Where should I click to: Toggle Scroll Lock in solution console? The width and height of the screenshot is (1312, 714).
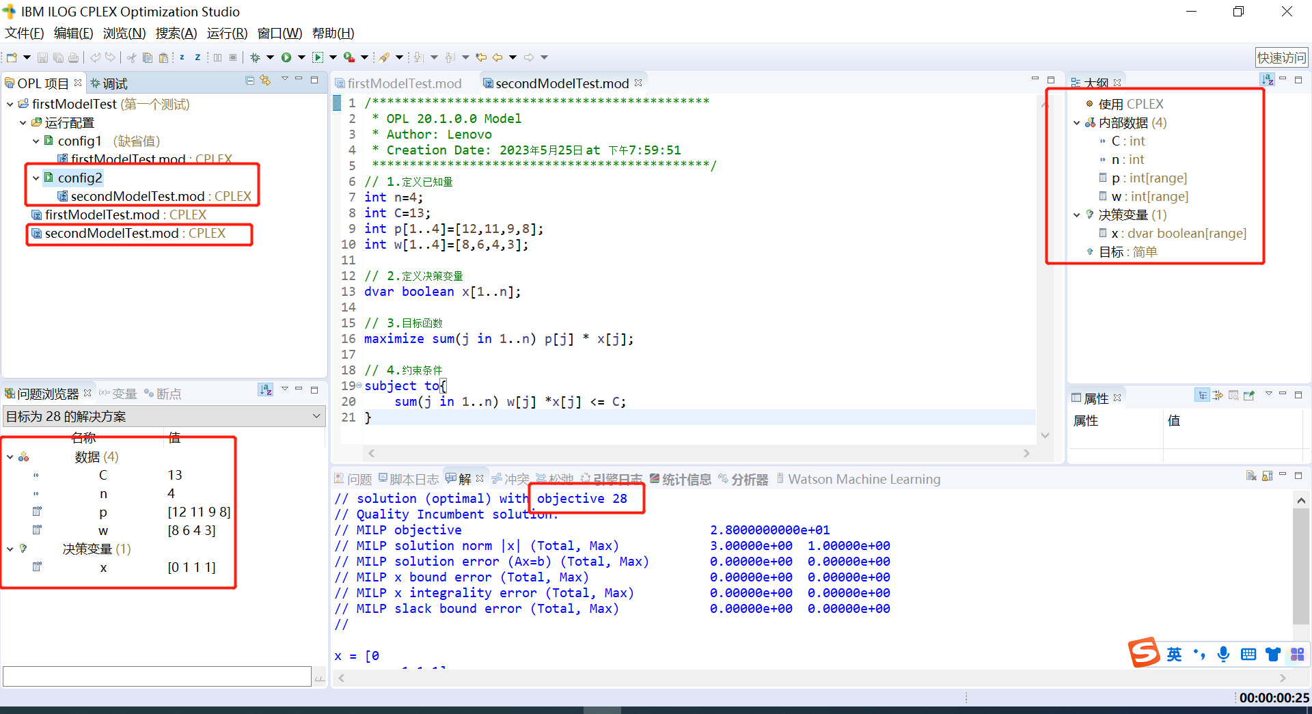(1267, 476)
